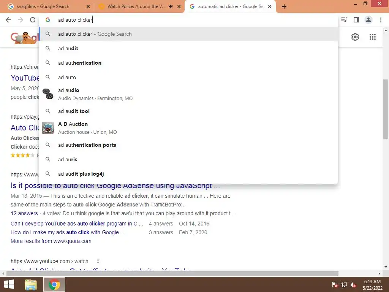The height and width of the screenshot is (292, 389).
Task: Open the Chrome three-dot menu
Action: 381,20
